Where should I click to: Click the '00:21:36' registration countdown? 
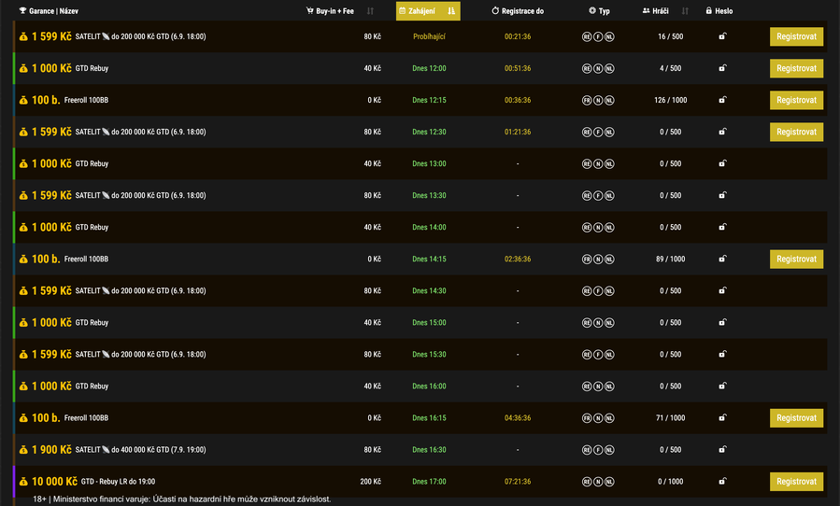tap(518, 36)
